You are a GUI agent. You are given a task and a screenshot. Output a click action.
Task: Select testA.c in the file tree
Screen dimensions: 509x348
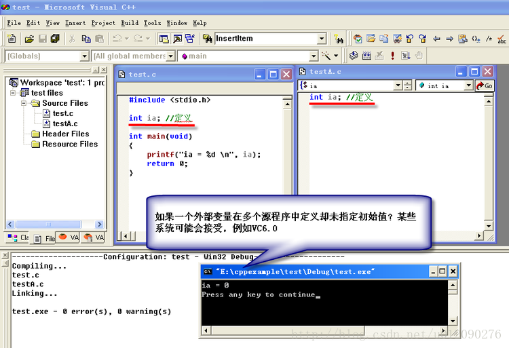pyautogui.click(x=65, y=123)
